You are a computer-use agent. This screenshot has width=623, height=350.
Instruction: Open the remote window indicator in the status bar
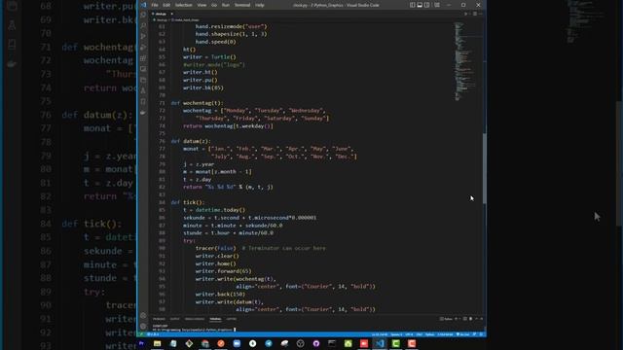141,334
